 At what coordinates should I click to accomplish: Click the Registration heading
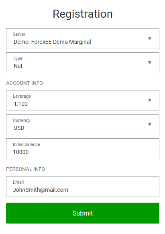coord(83,14)
